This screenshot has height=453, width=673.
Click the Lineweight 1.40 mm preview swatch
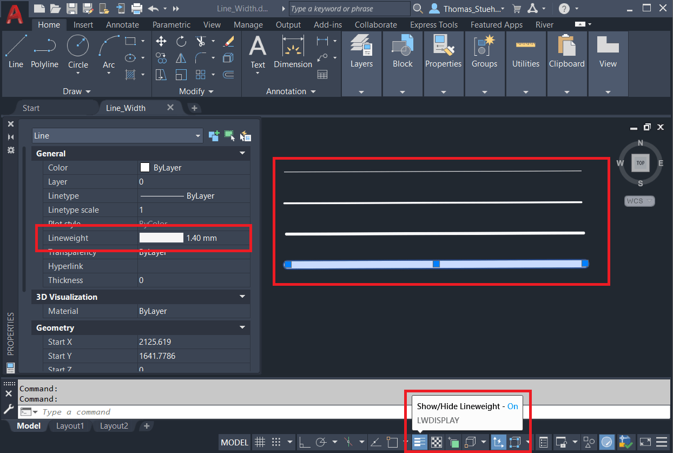[161, 238]
